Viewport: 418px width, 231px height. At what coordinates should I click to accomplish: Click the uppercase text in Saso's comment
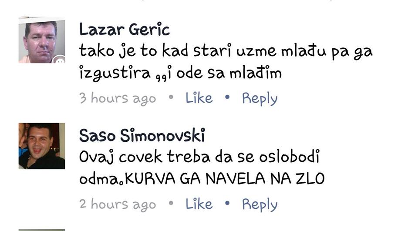(225, 179)
